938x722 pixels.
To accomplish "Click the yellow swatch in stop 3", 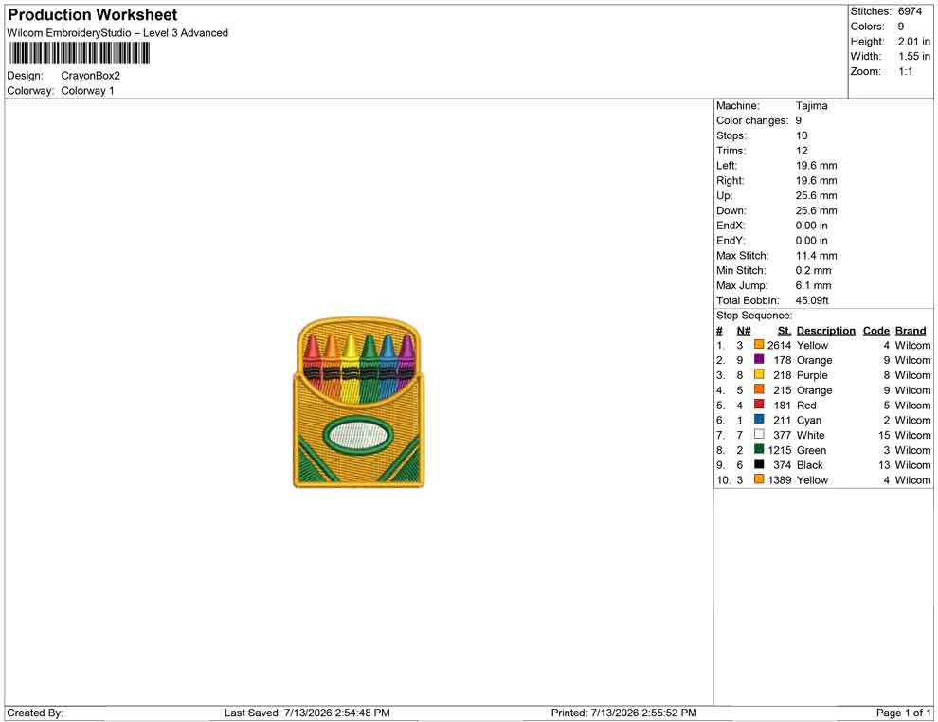I will point(759,374).
